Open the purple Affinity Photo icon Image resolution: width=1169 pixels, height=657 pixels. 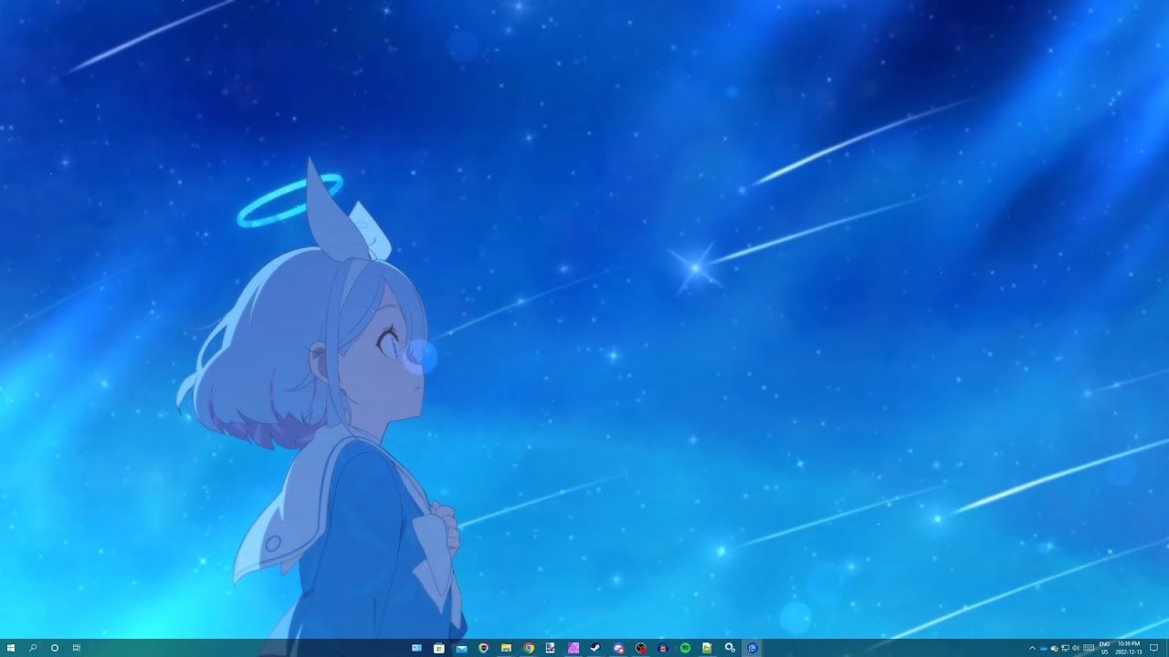574,648
